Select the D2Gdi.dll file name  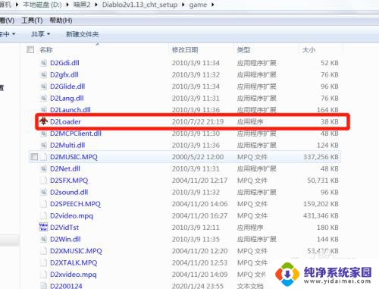pos(64,63)
